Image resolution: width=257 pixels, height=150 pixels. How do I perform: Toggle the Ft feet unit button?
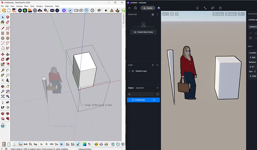tap(47, 144)
